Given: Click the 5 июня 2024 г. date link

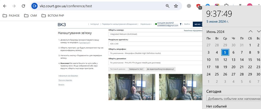Looking at the screenshot, I should [218, 21].
